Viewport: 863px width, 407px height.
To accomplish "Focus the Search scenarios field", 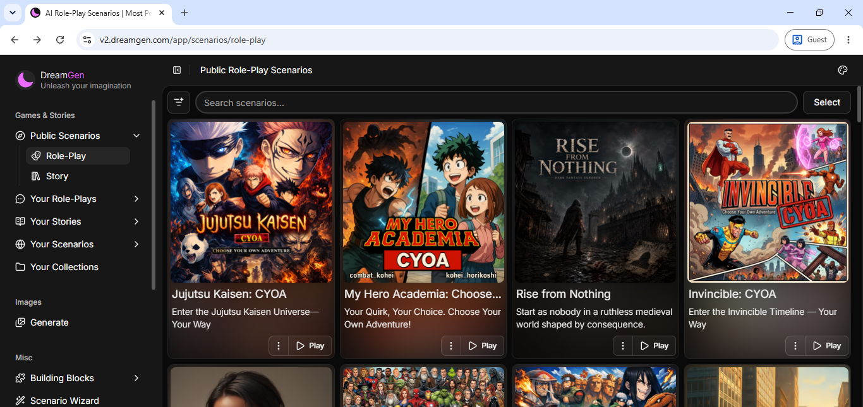I will [496, 102].
